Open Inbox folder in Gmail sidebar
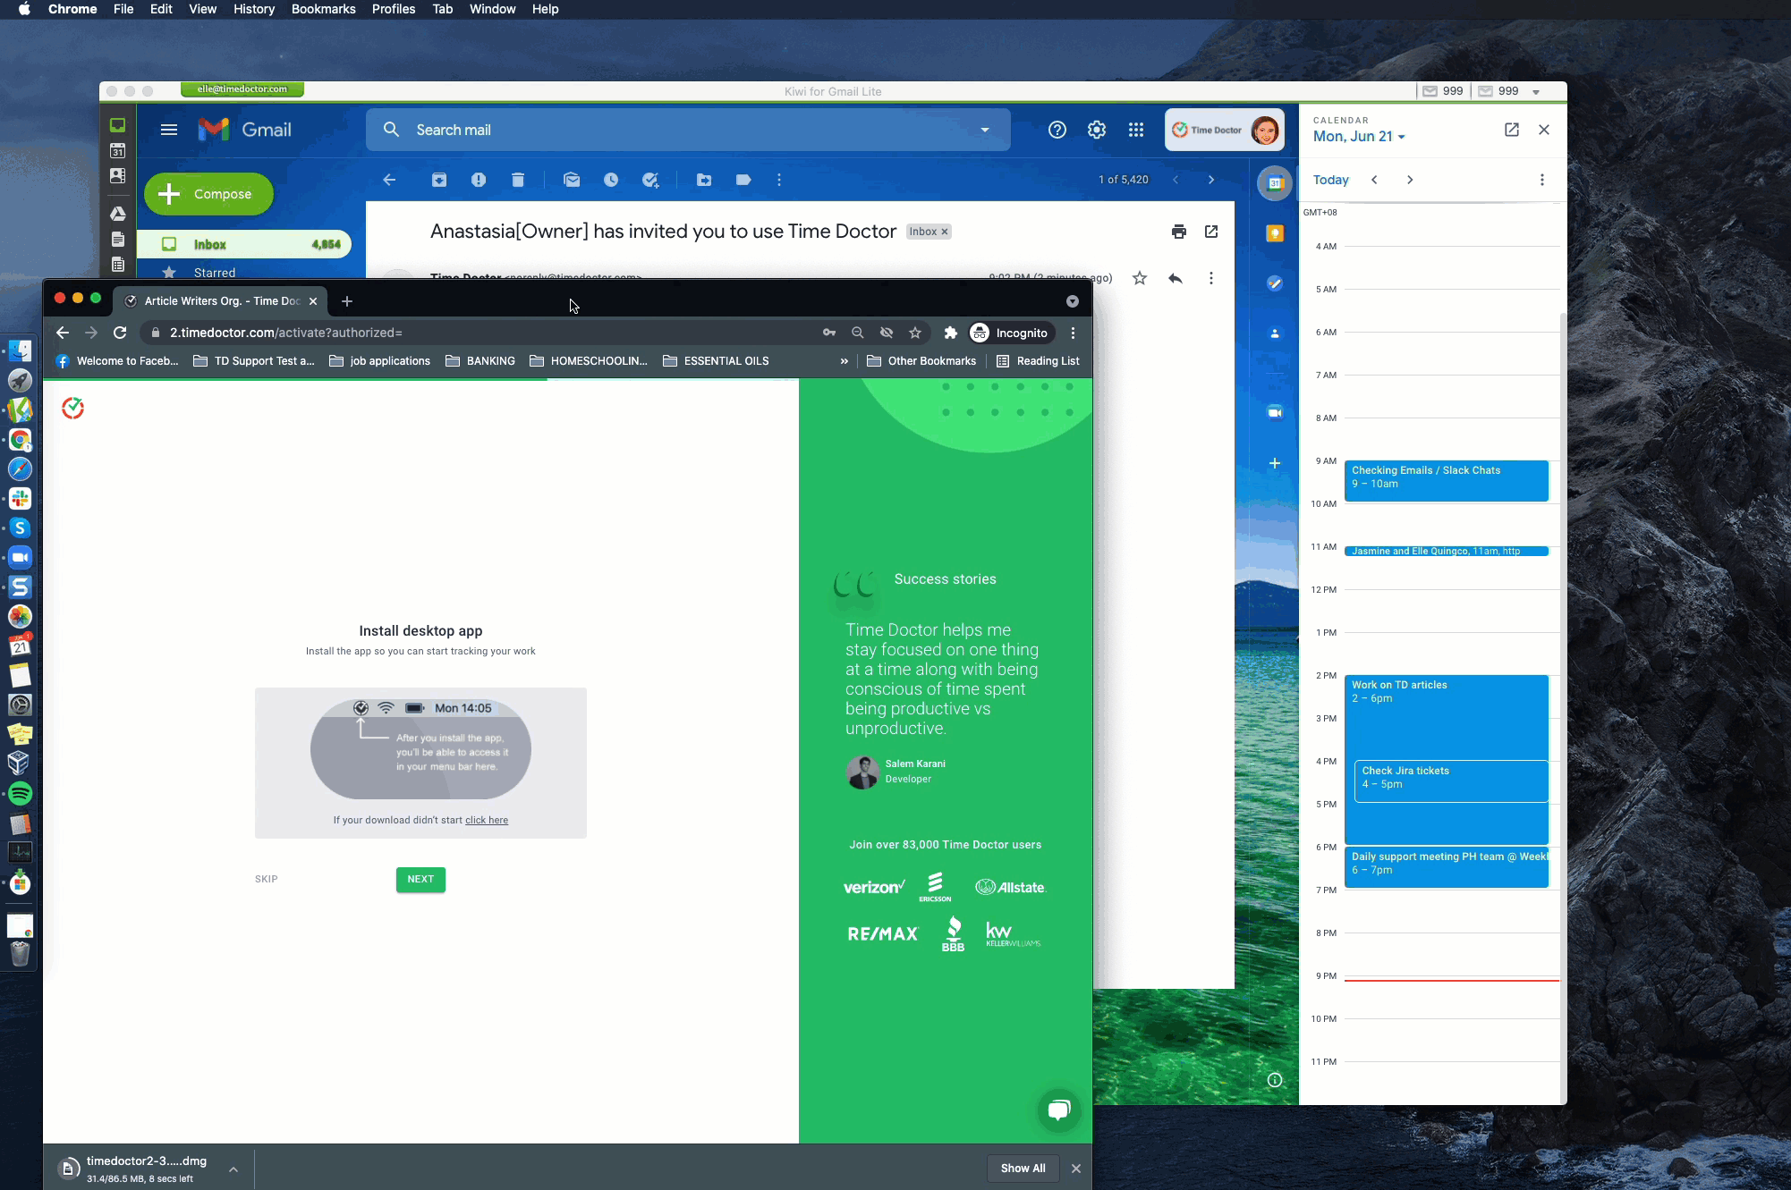The image size is (1791, 1190). click(x=244, y=244)
